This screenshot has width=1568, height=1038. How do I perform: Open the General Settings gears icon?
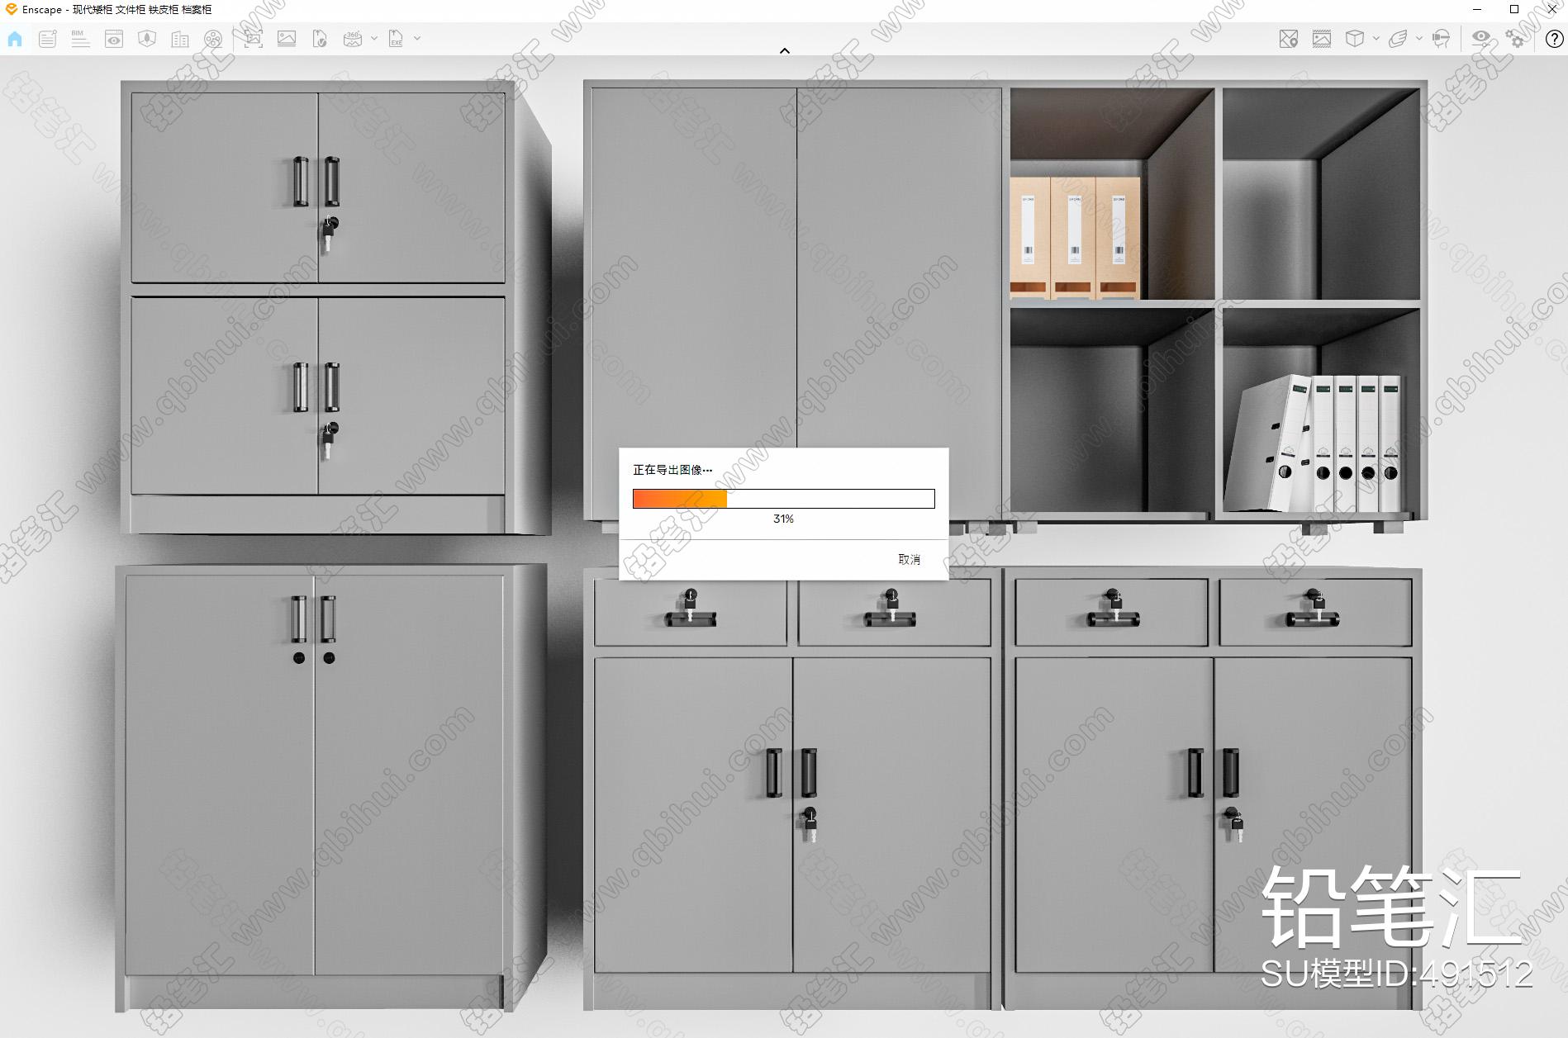point(1515,39)
